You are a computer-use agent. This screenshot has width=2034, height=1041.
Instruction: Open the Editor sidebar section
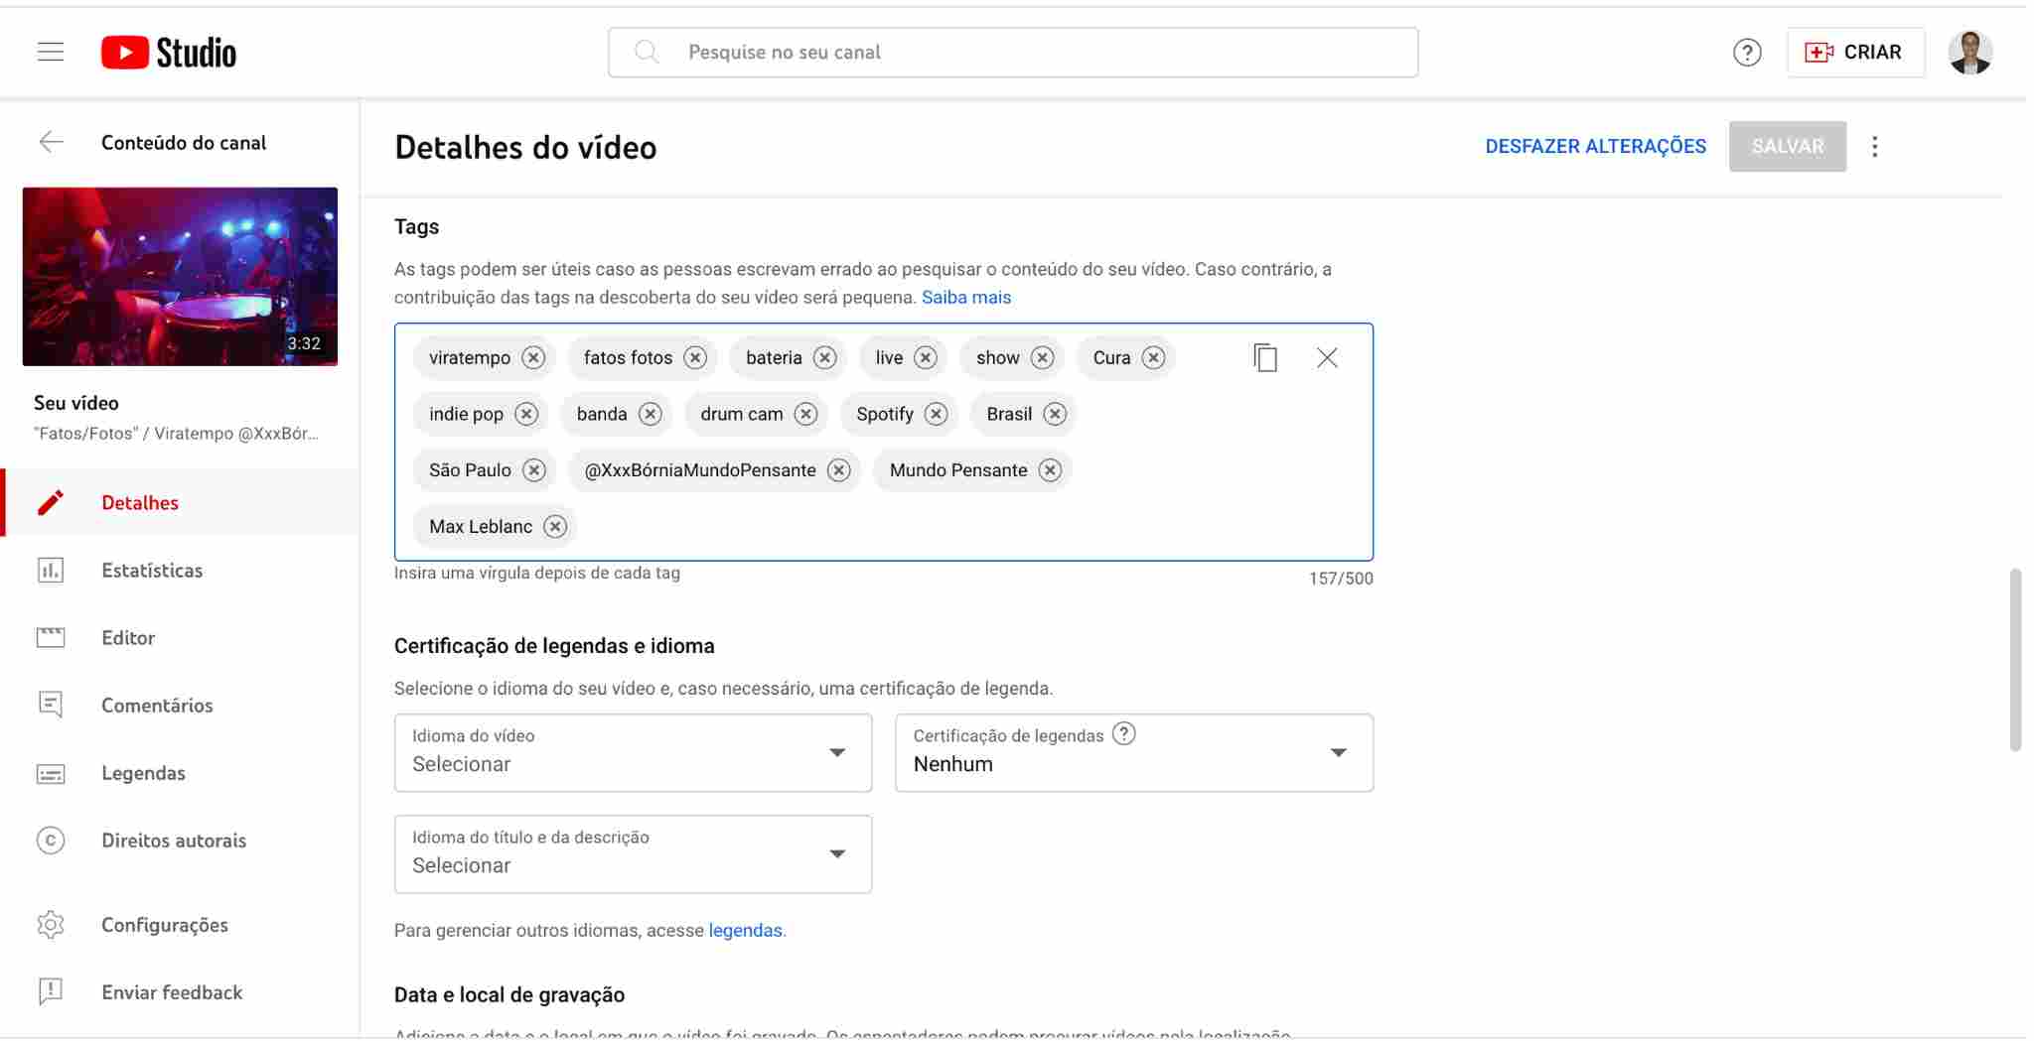click(180, 637)
